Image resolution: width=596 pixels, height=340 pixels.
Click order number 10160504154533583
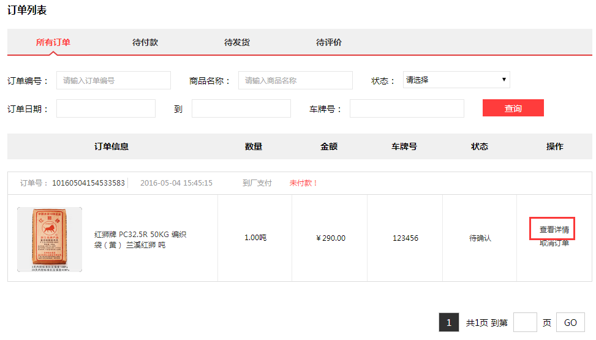pos(88,183)
